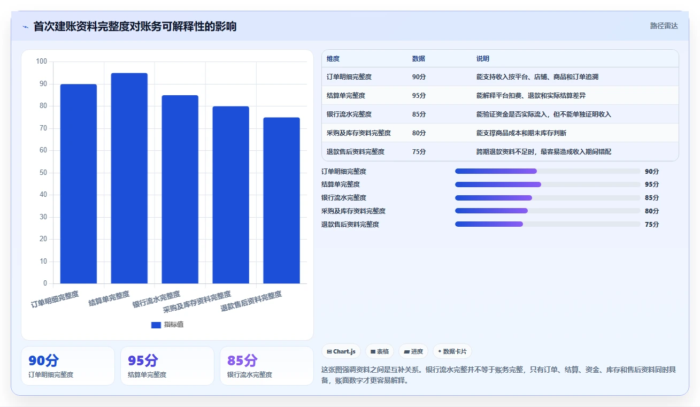
Task: Click the 数据 table column header
Action: 419,59
